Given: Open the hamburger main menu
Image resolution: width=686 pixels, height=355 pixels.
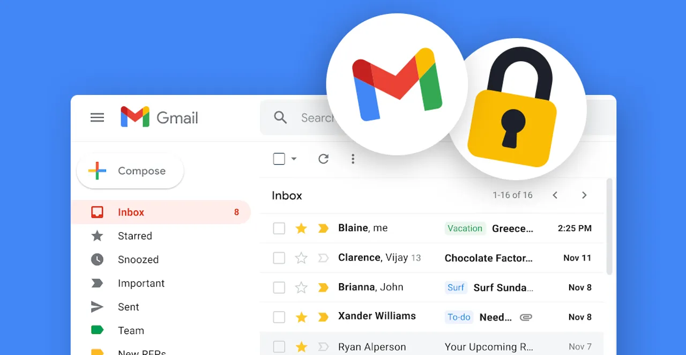Looking at the screenshot, I should (x=97, y=117).
